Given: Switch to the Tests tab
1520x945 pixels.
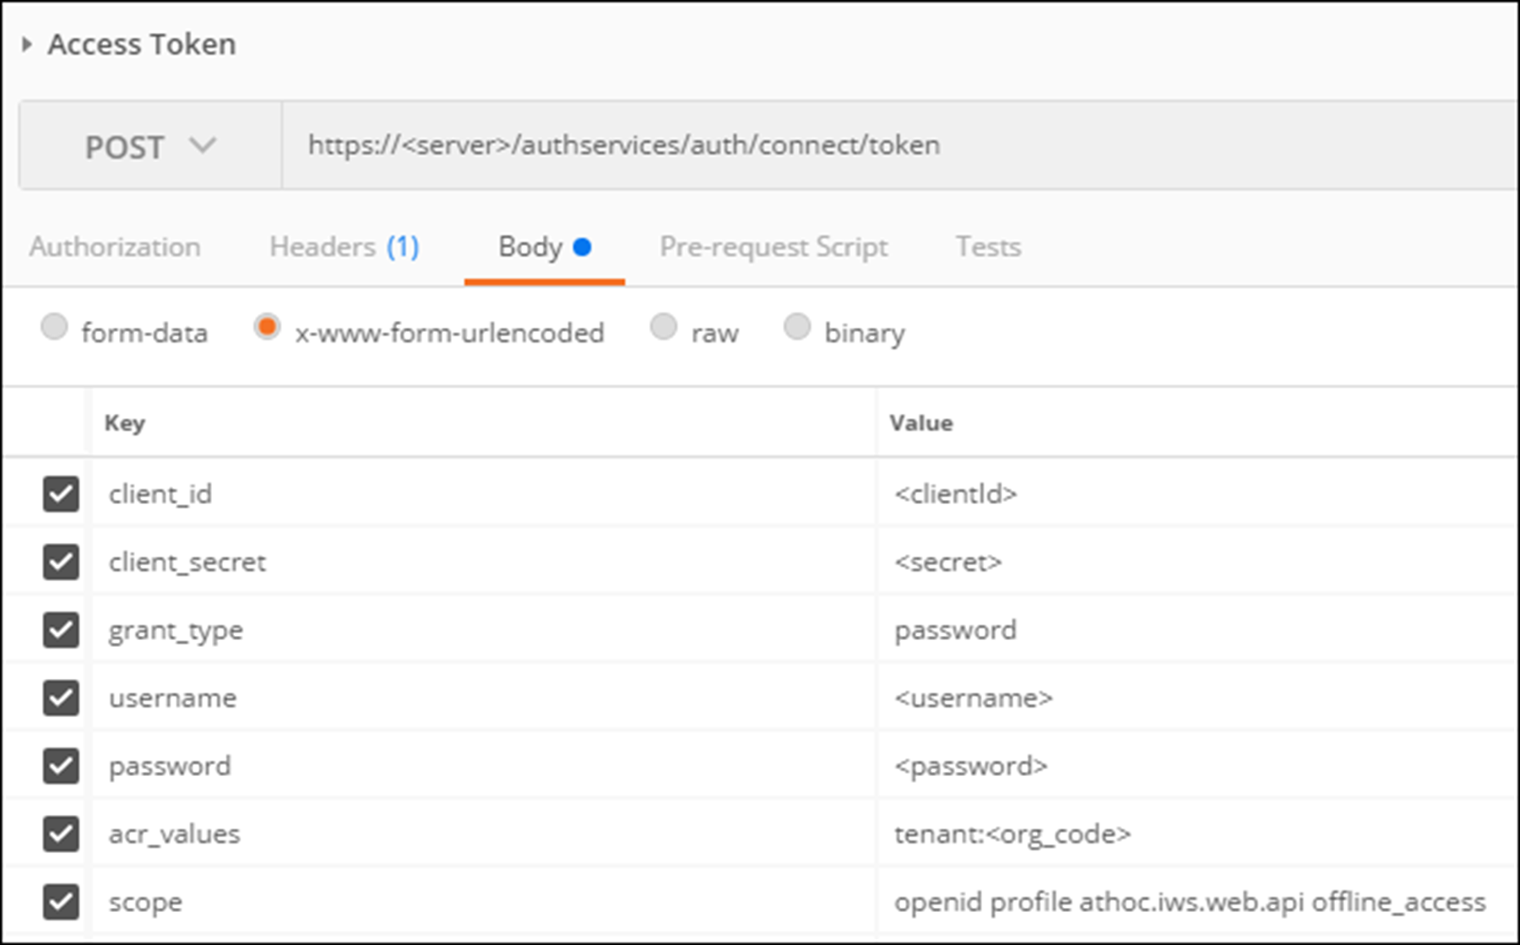Looking at the screenshot, I should [x=987, y=247].
